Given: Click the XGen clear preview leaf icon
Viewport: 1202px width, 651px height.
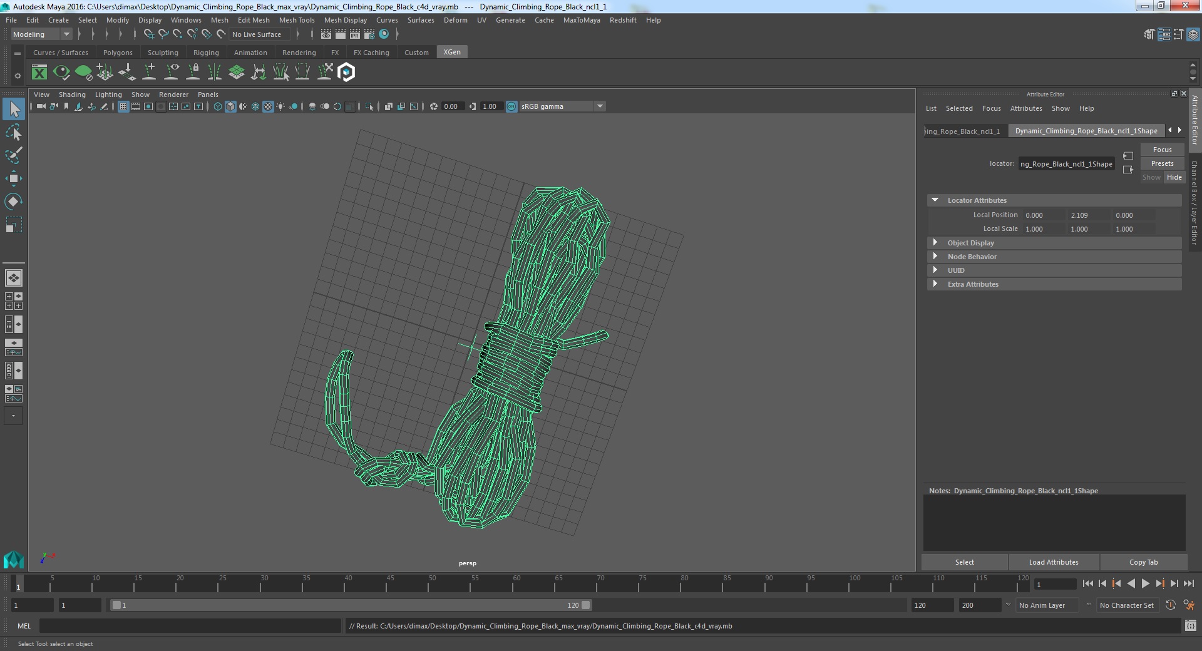Looking at the screenshot, I should [x=83, y=73].
